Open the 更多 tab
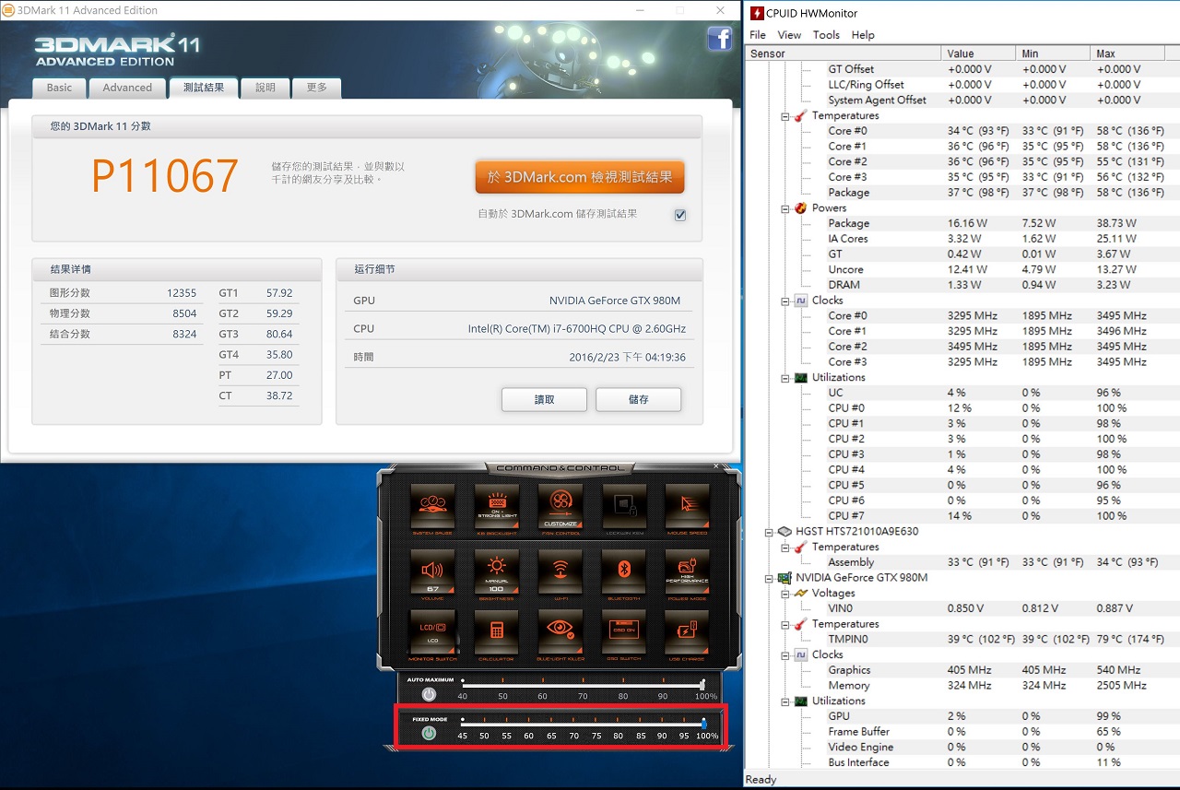Viewport: 1180px width, 790px height. [317, 88]
